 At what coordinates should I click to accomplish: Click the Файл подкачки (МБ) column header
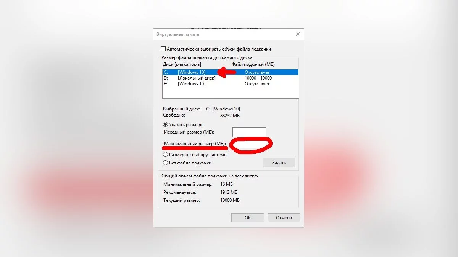[x=253, y=64]
